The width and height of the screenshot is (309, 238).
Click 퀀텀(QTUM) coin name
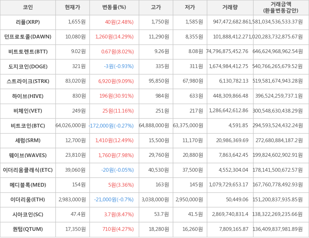tap(28, 229)
